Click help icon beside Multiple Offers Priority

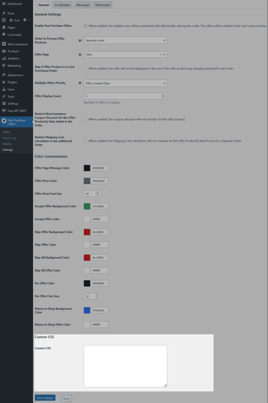pyautogui.click(x=80, y=83)
